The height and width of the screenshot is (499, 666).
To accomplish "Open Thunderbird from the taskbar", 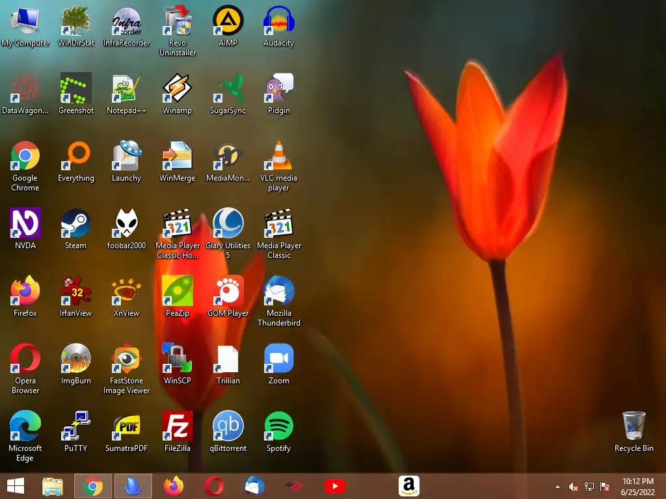I will point(254,486).
